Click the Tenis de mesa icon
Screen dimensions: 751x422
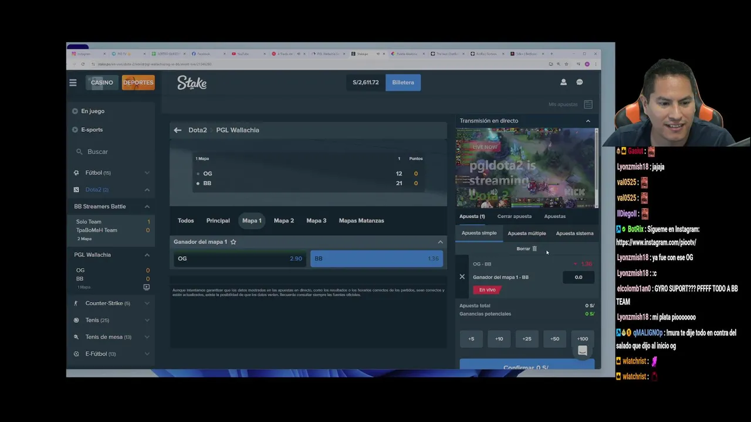[76, 337]
